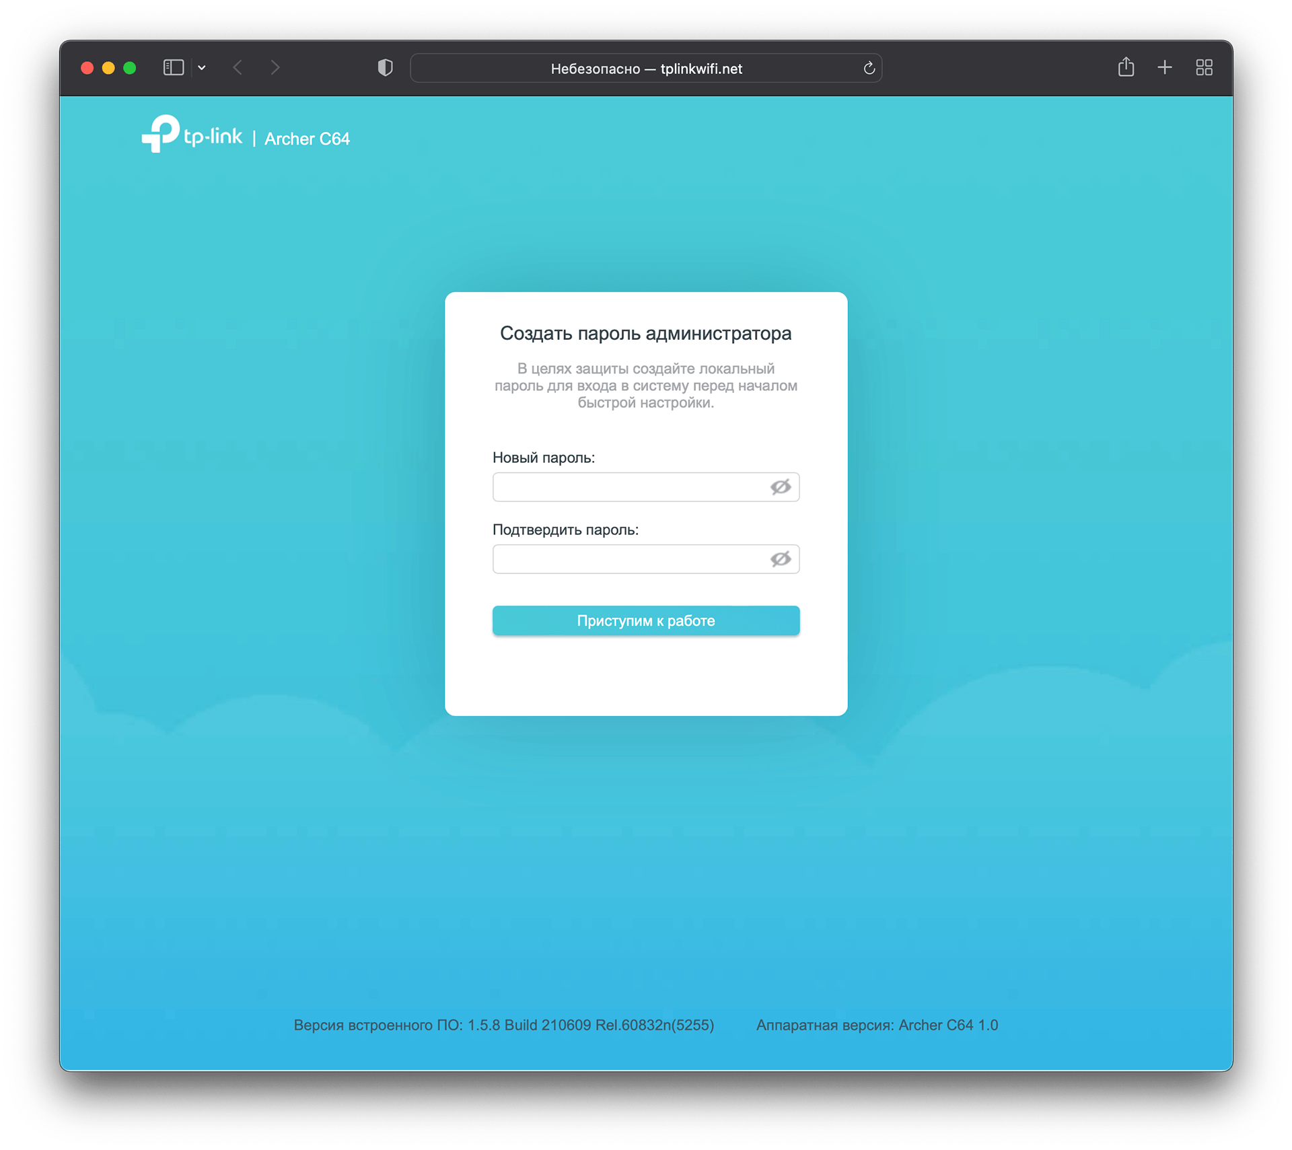Focus the Подтвердить пароль input field

click(629, 559)
